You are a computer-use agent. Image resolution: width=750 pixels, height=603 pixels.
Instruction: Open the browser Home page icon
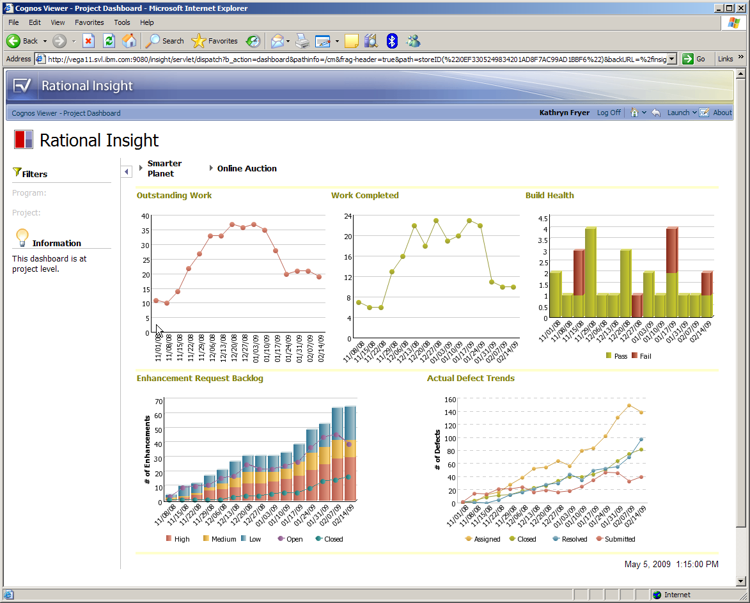pyautogui.click(x=129, y=41)
